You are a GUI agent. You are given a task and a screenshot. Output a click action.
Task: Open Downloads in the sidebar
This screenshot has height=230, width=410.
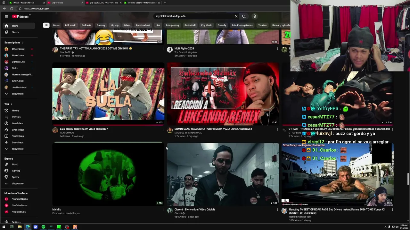[19, 142]
